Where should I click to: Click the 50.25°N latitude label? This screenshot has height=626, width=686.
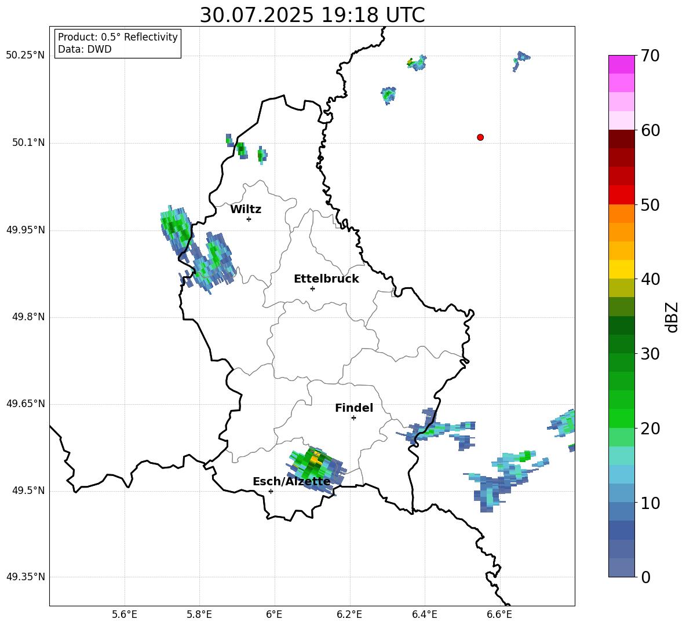(x=25, y=56)
